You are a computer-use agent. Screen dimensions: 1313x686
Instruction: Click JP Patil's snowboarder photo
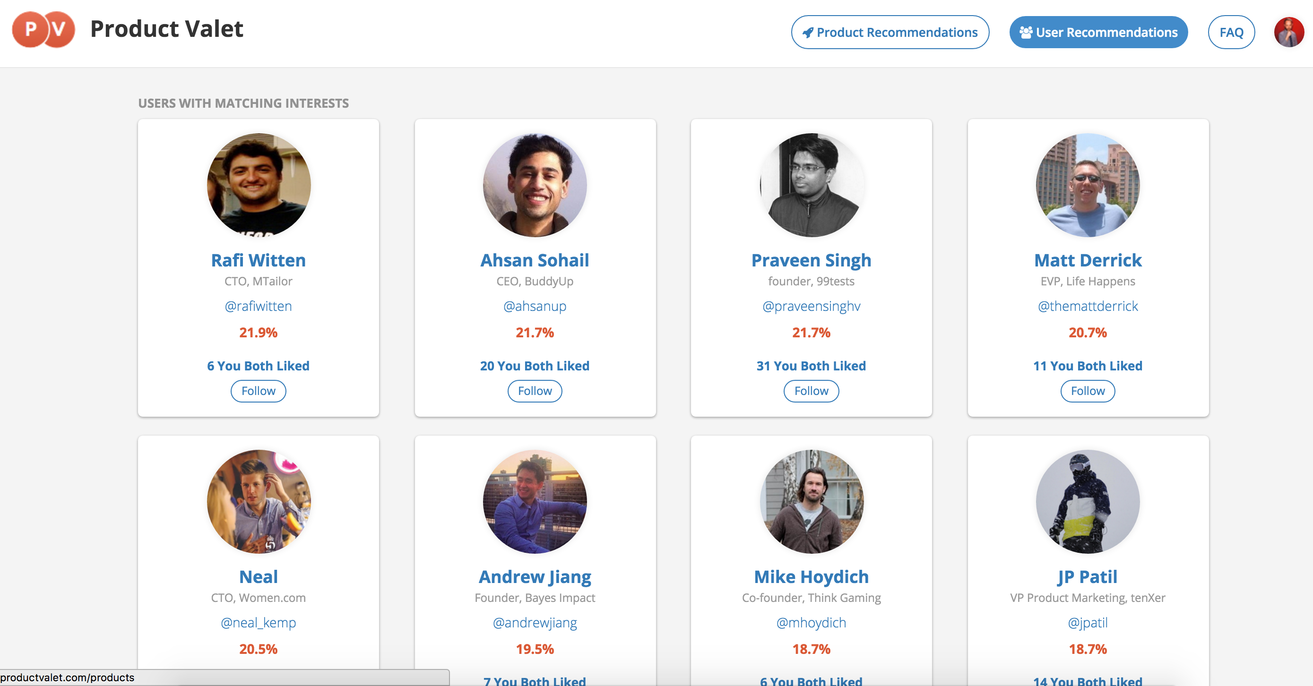(x=1087, y=501)
